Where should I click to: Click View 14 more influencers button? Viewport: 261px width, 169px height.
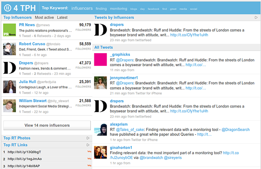point(47,125)
